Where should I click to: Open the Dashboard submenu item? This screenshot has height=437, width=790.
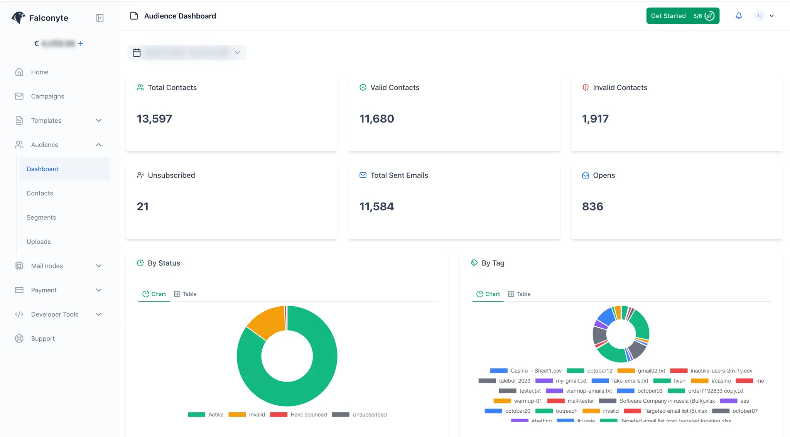[64, 169]
